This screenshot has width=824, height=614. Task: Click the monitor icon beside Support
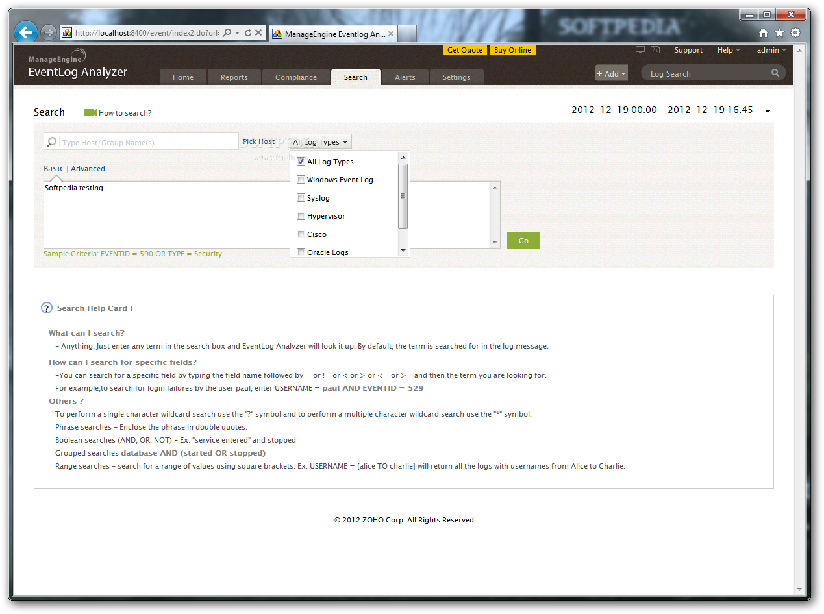640,50
